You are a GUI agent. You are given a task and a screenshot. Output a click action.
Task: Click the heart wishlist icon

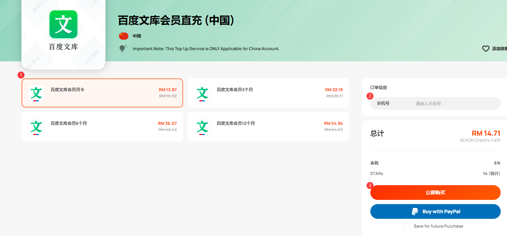486,49
